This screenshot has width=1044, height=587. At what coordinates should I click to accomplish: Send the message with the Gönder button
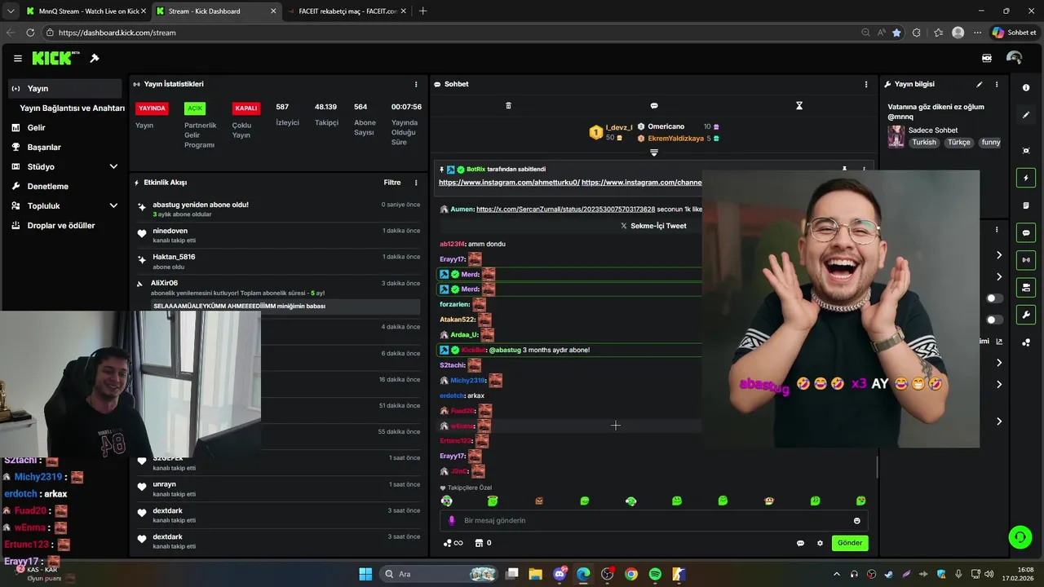(x=849, y=543)
